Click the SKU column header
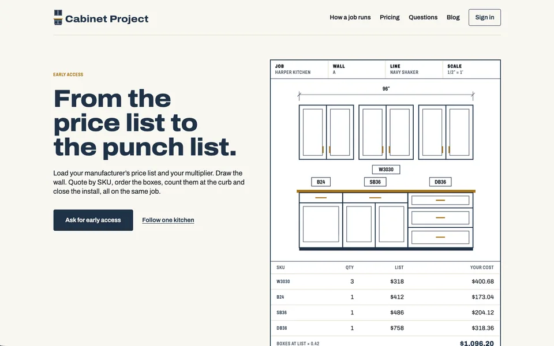This screenshot has width=554, height=346. [x=280, y=268]
